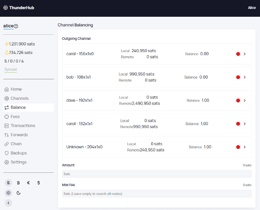Viewport: 260px width, 210px height.
Task: Click the Channel Balancing heading
Action: pyautogui.click(x=75, y=25)
